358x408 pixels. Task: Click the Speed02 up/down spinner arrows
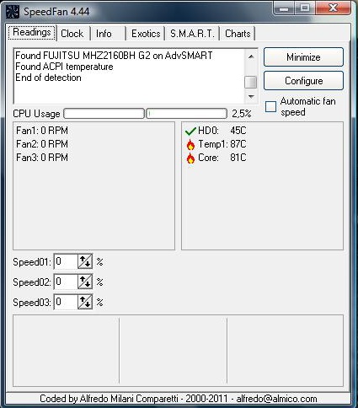pyautogui.click(x=85, y=282)
